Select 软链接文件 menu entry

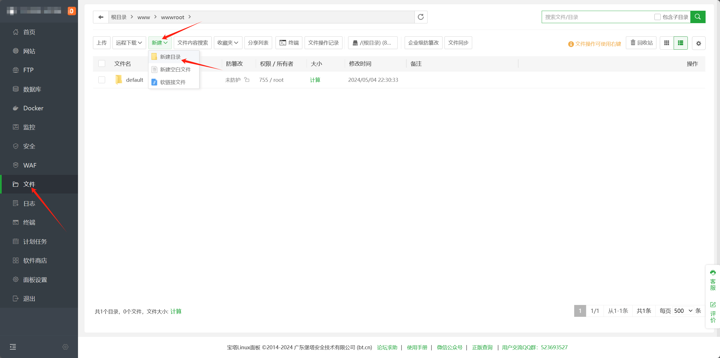tap(173, 82)
